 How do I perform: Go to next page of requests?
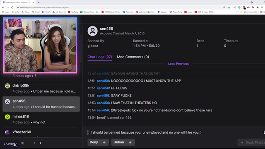point(40,143)
